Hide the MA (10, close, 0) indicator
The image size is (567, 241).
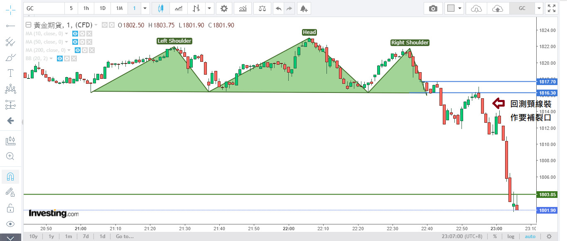click(x=75, y=34)
